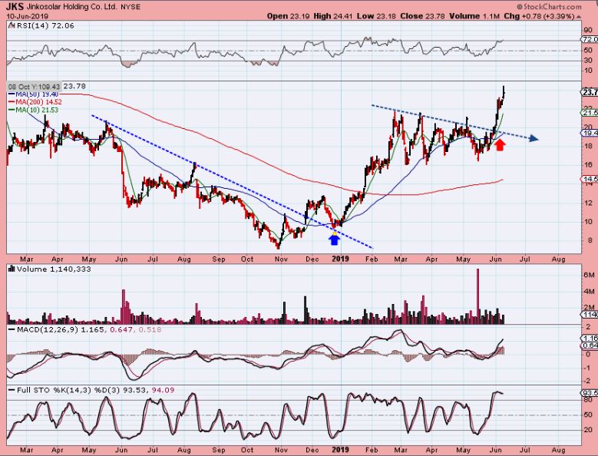Click the MACD signal value 0.647

tap(121, 329)
